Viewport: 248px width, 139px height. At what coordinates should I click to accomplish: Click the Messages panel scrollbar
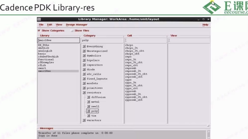(x=209, y=134)
